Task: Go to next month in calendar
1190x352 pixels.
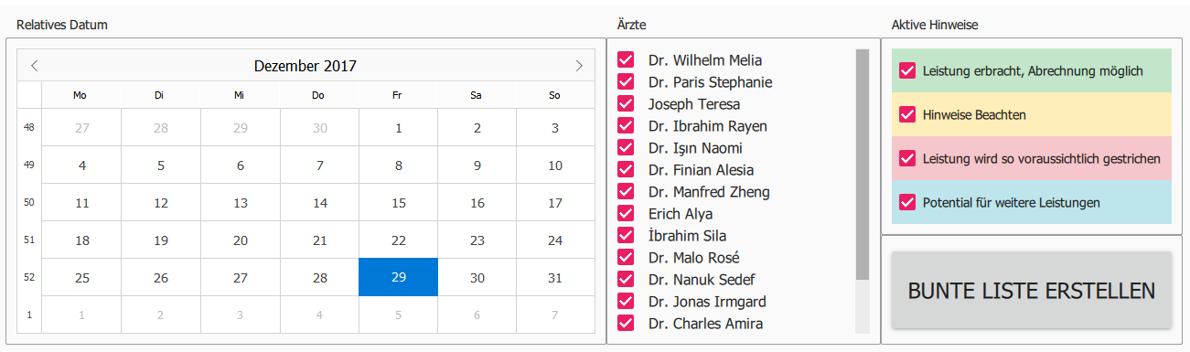Action: (x=578, y=66)
